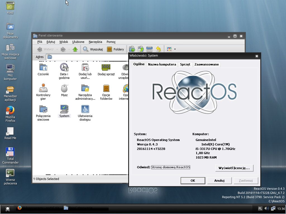The image size is (286, 214).
Task: Select Dodaj sprzęt control panel icon
Action: tap(106, 69)
